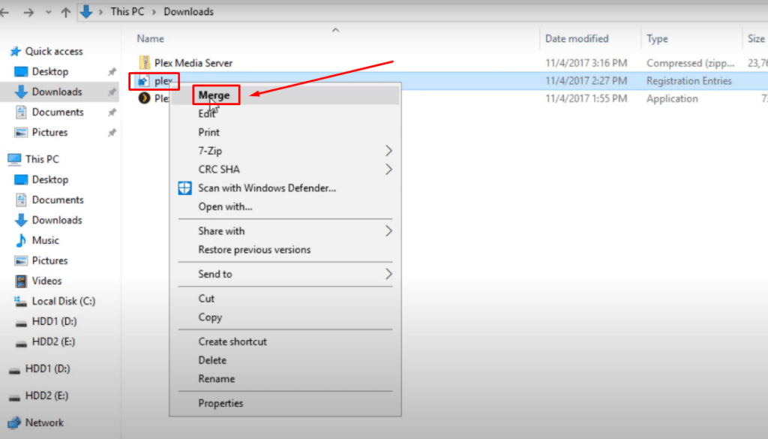
Task: Click the Forward navigation arrow
Action: [x=29, y=12]
